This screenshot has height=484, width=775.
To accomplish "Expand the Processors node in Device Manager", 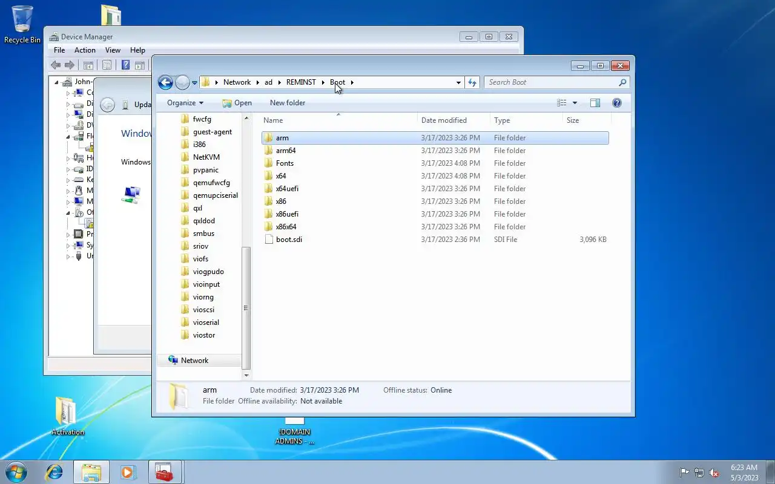I will click(68, 234).
